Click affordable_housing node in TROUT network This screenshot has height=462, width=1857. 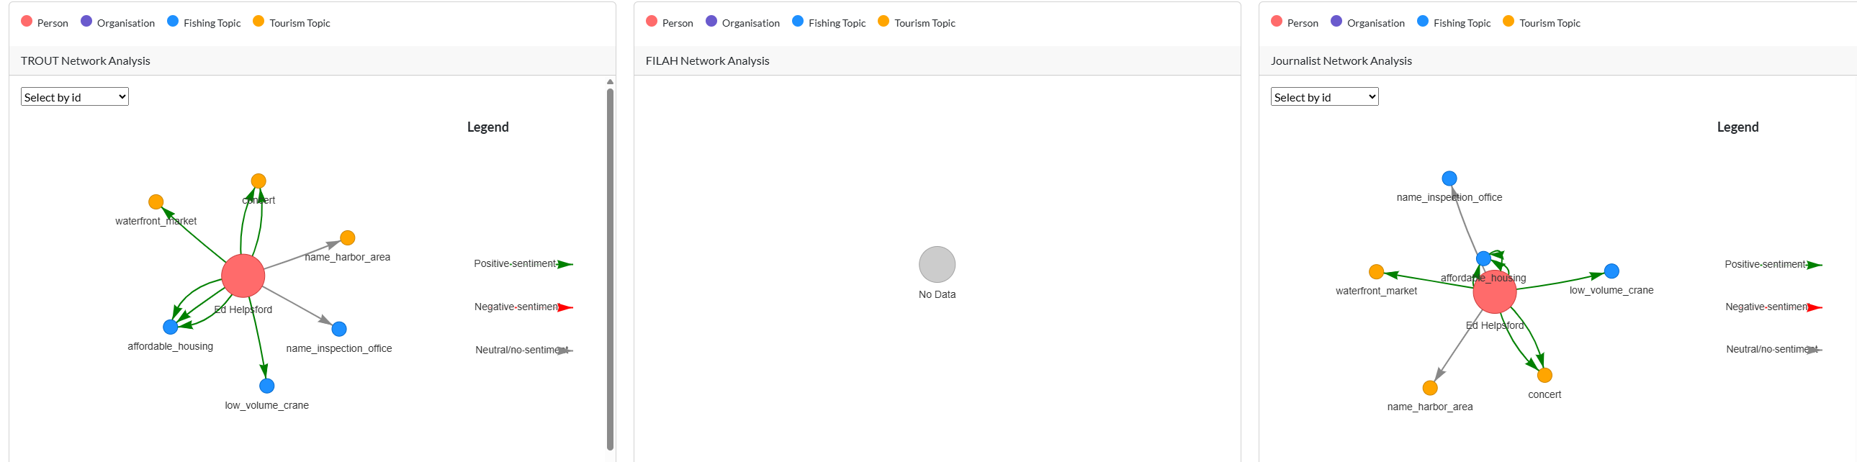tap(170, 327)
